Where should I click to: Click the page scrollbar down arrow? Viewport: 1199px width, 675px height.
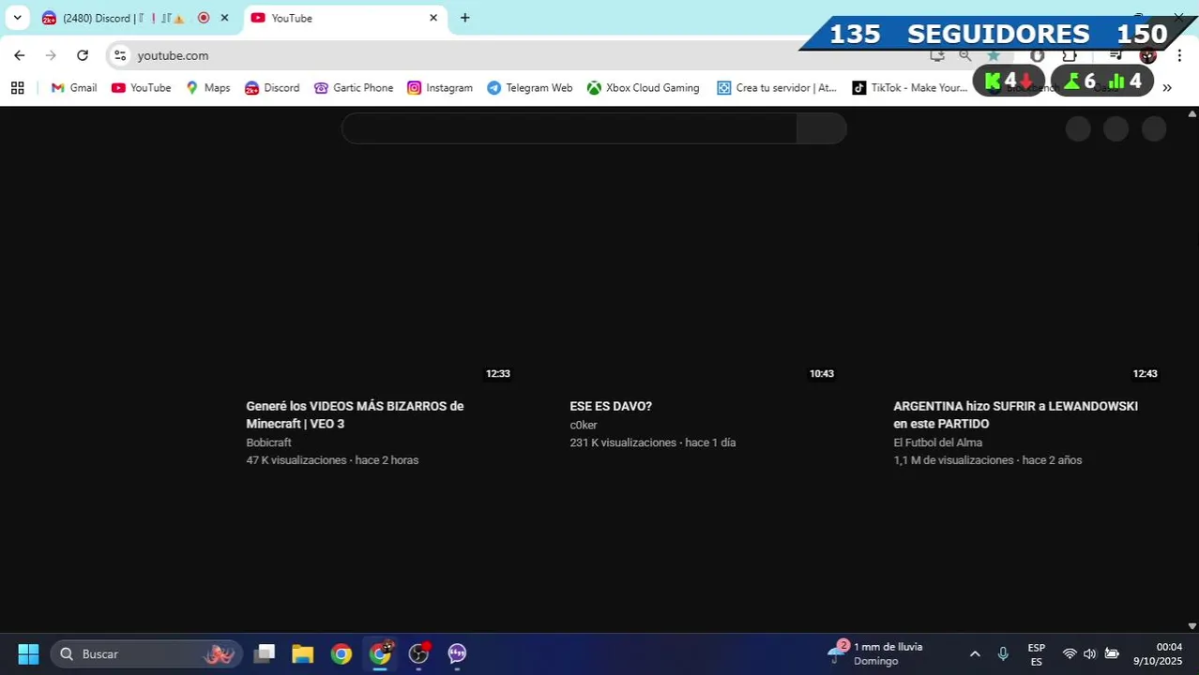1192,625
